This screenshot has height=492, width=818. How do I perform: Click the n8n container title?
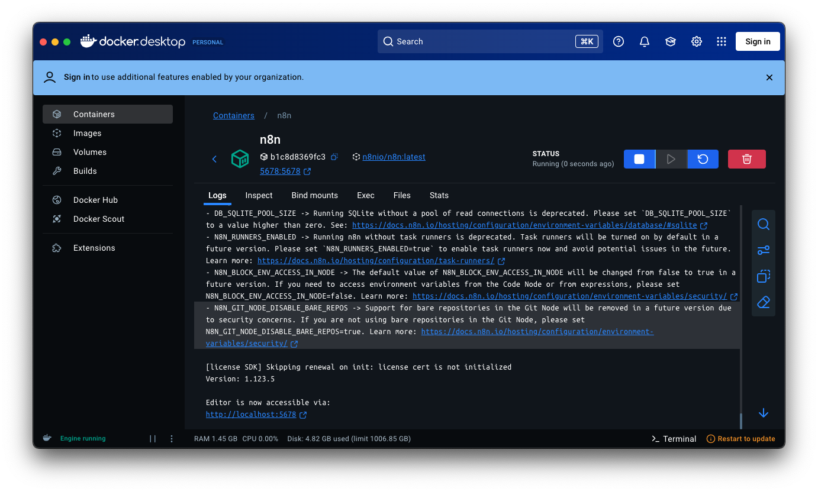[x=270, y=140]
